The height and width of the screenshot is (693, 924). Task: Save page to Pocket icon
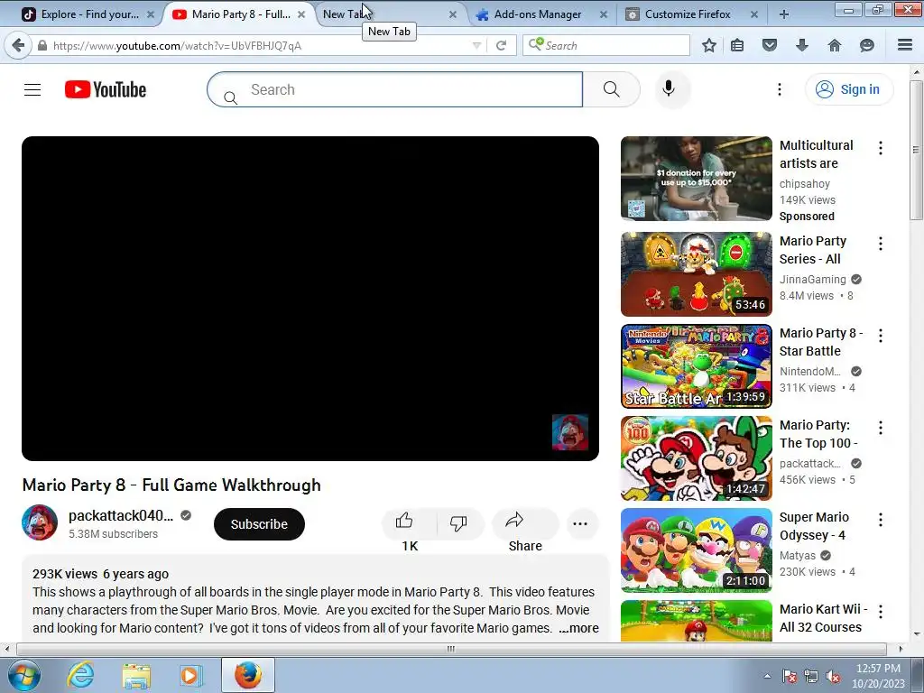(x=770, y=45)
